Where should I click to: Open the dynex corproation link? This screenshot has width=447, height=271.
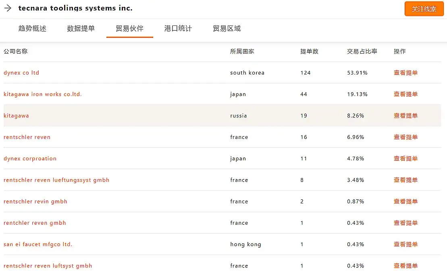click(x=30, y=159)
